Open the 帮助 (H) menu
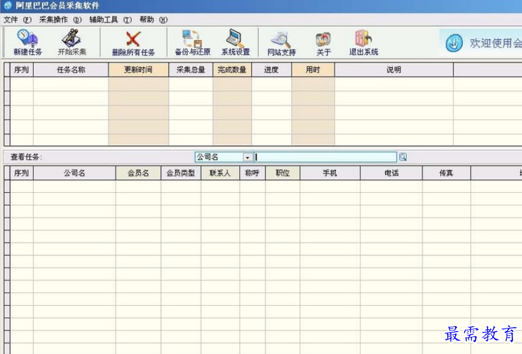522x354 pixels. (x=153, y=20)
